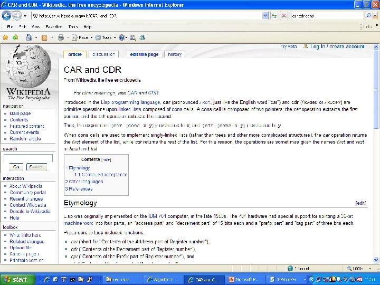
Task: Go back with the browser Back arrow
Action: pos(6,16)
